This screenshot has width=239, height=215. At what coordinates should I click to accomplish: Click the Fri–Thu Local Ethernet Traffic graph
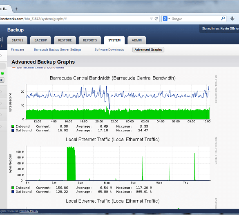[118, 163]
